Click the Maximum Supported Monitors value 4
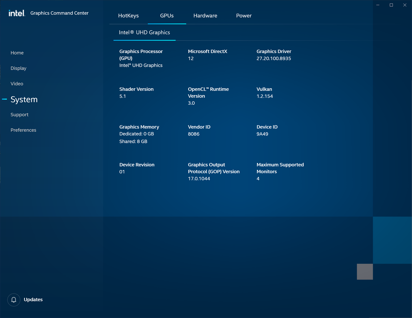The image size is (412, 318). coord(258,179)
